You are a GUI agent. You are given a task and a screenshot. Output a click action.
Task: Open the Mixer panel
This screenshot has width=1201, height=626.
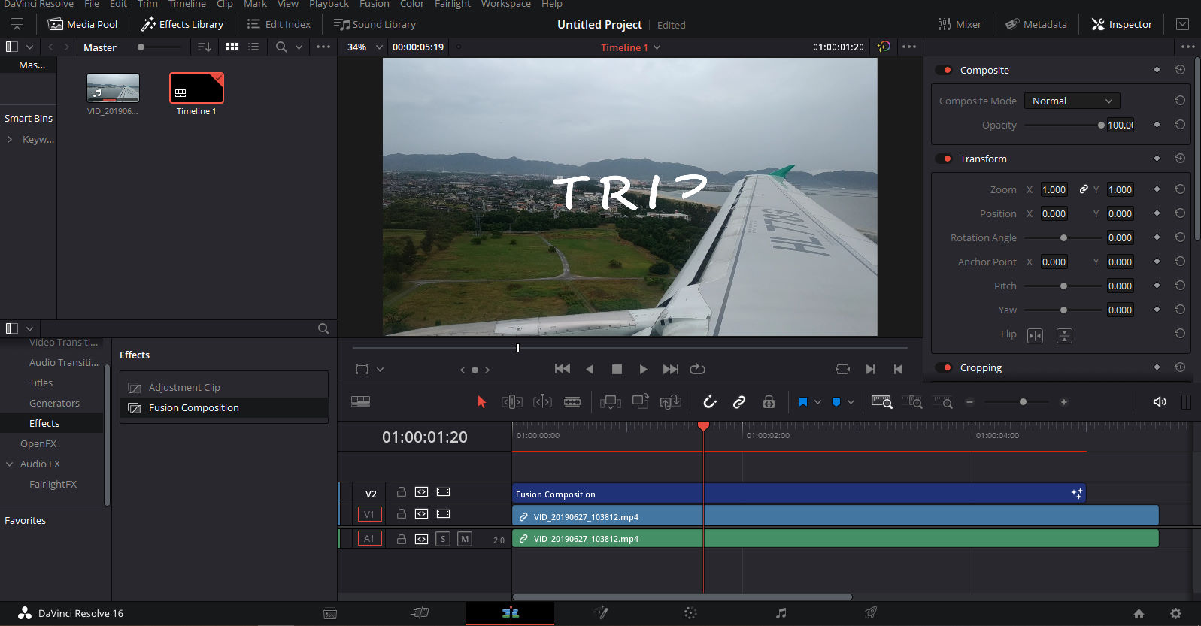tap(959, 24)
